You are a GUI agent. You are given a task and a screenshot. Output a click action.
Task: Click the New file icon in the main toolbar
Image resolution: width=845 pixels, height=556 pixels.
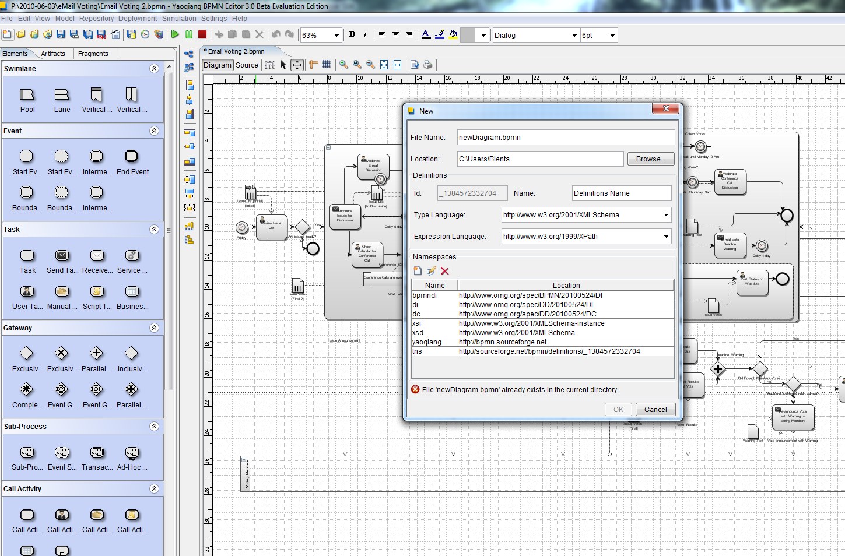tap(7, 34)
